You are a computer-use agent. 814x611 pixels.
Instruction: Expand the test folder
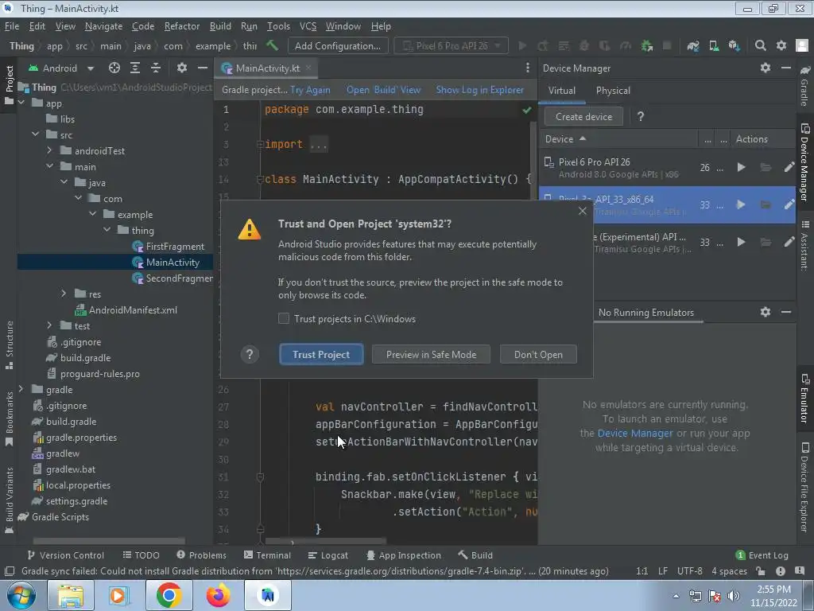coord(49,325)
